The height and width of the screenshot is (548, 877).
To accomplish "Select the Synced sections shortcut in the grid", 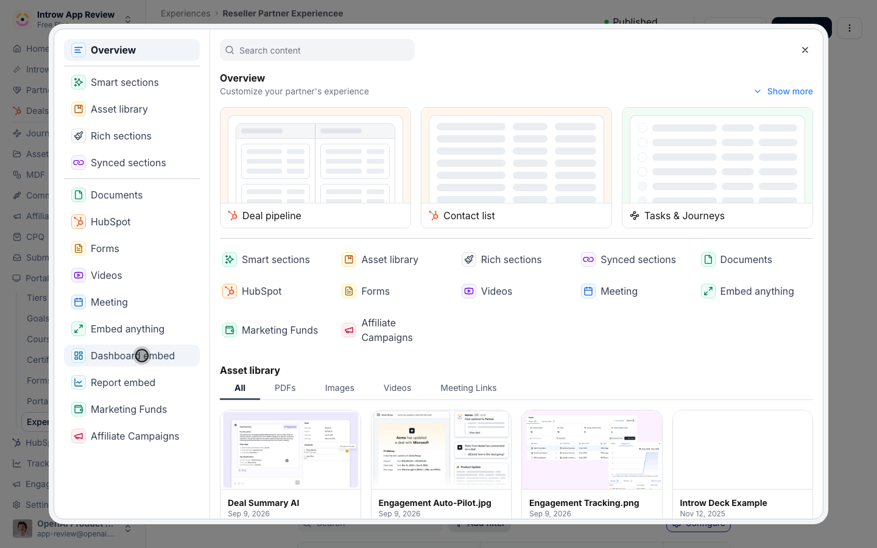I will [629, 259].
